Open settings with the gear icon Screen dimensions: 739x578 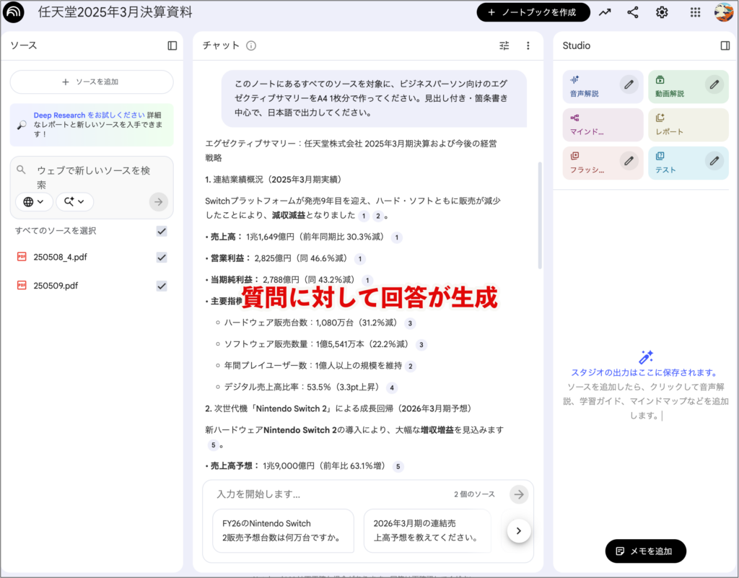click(662, 12)
